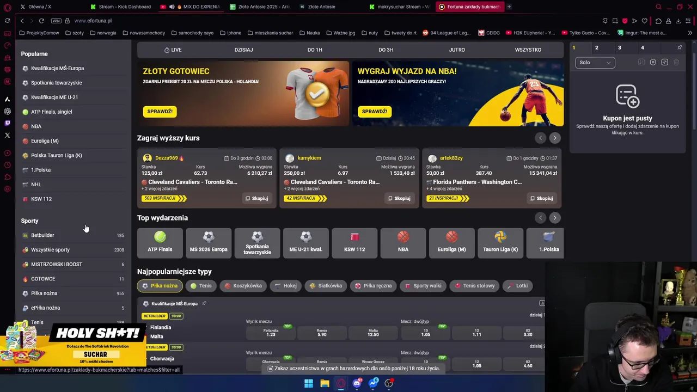Open the Solo bet type dropdown
Viewport: 697px width, 392px height.
[595, 63]
